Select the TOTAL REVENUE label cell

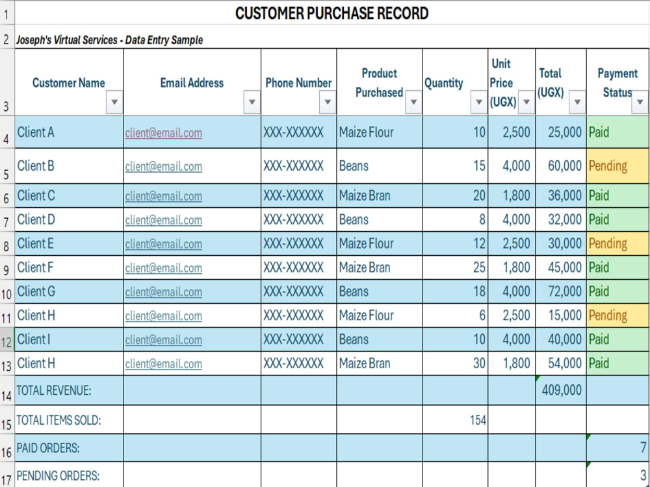pyautogui.click(x=70, y=390)
